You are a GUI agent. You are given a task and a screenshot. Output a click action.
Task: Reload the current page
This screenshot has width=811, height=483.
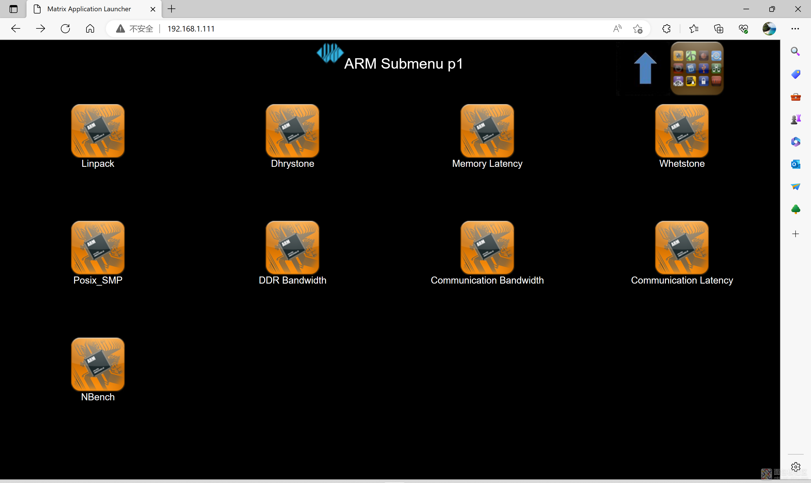(x=65, y=29)
